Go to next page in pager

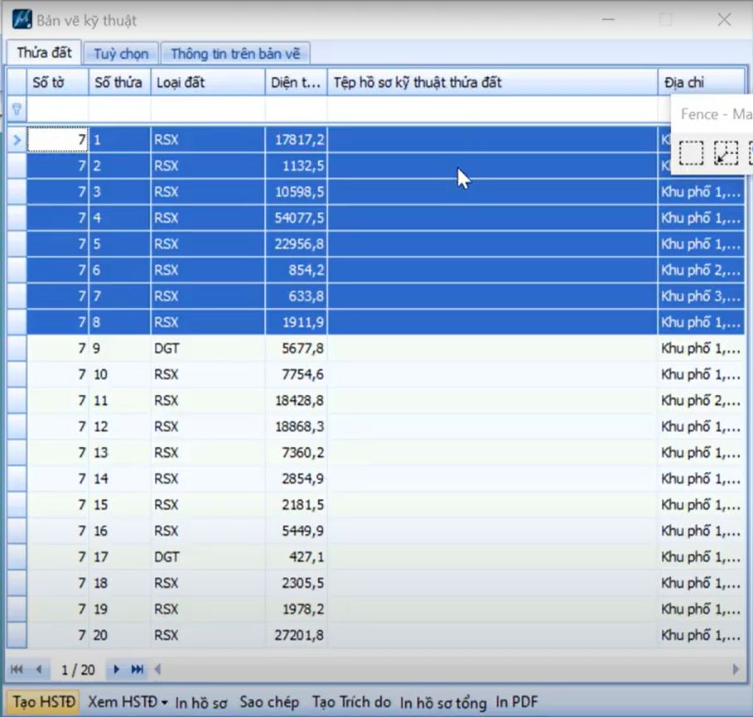coord(116,669)
